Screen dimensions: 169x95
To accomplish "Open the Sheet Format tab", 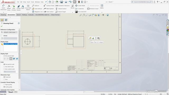I will [55, 15].
